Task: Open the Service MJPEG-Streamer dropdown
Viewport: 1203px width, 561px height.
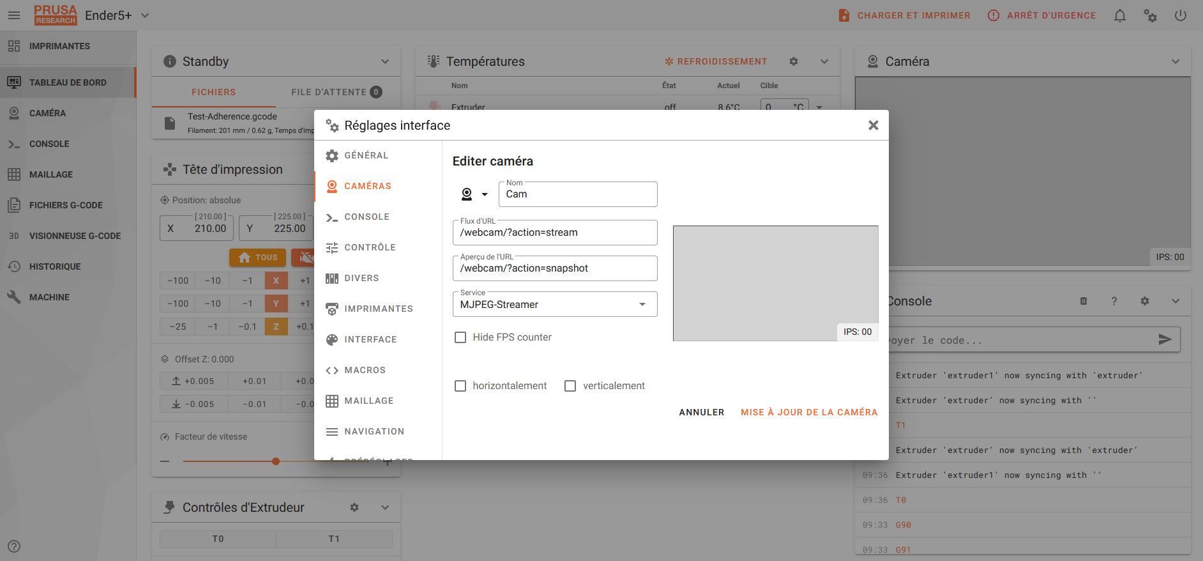Action: (x=555, y=304)
